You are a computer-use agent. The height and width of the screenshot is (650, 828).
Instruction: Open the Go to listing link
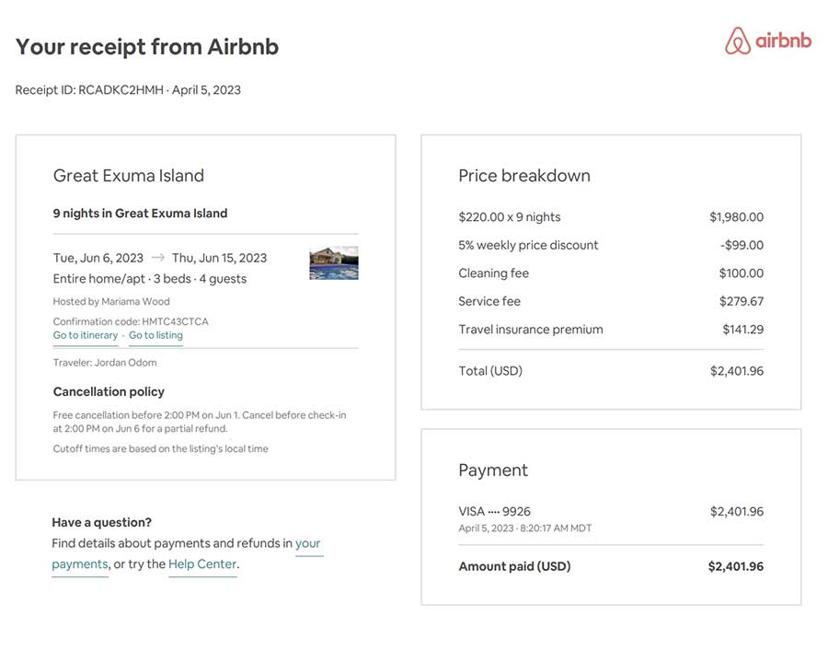tap(155, 336)
